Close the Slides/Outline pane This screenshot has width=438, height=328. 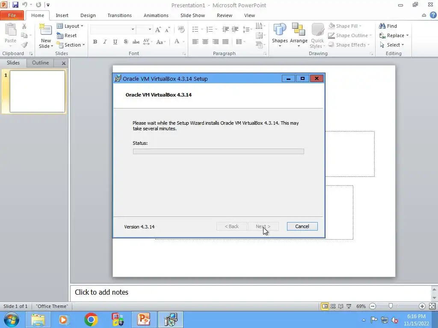[64, 63]
